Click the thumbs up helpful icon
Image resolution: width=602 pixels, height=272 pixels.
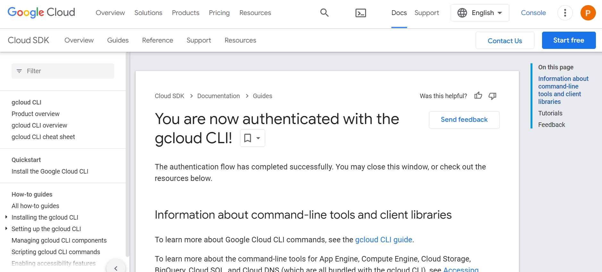pyautogui.click(x=478, y=96)
